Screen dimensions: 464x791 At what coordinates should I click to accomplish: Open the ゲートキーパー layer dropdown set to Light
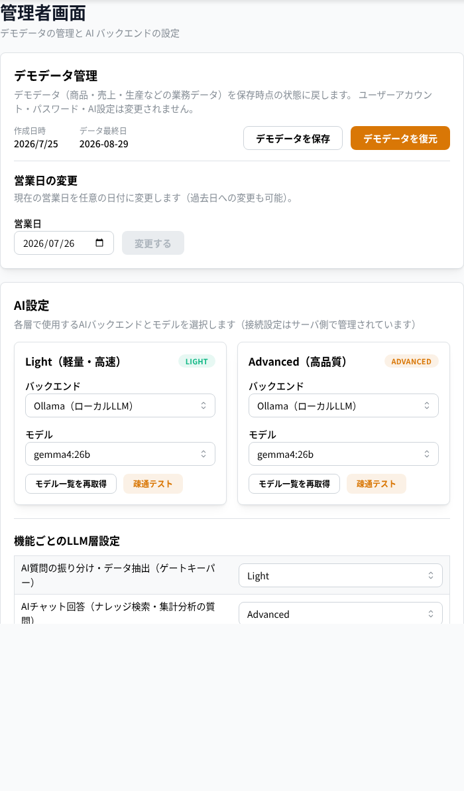point(341,575)
